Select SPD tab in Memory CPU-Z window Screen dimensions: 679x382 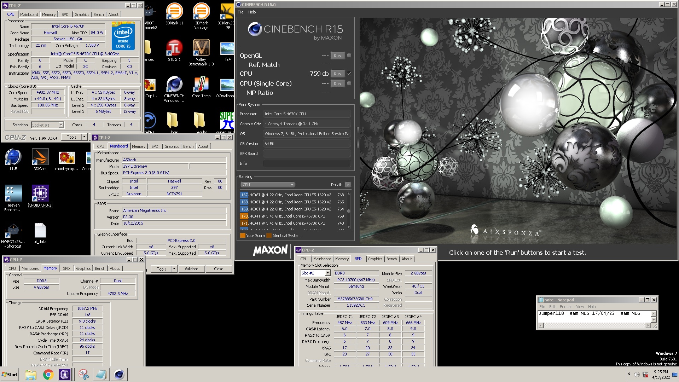[66, 268]
